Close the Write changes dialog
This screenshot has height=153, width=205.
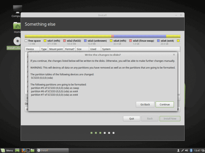174,55
